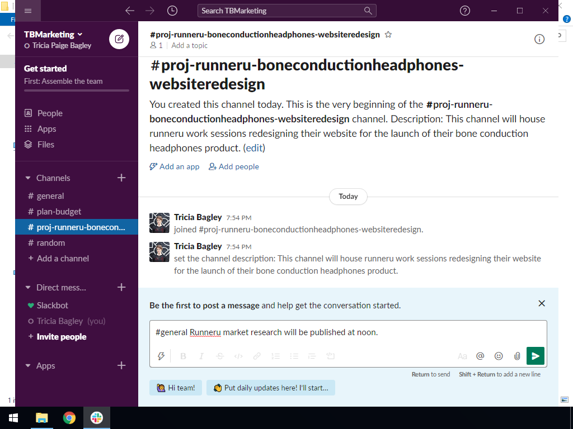Select proj-runneru-bonecon channel in sidebar

click(77, 227)
